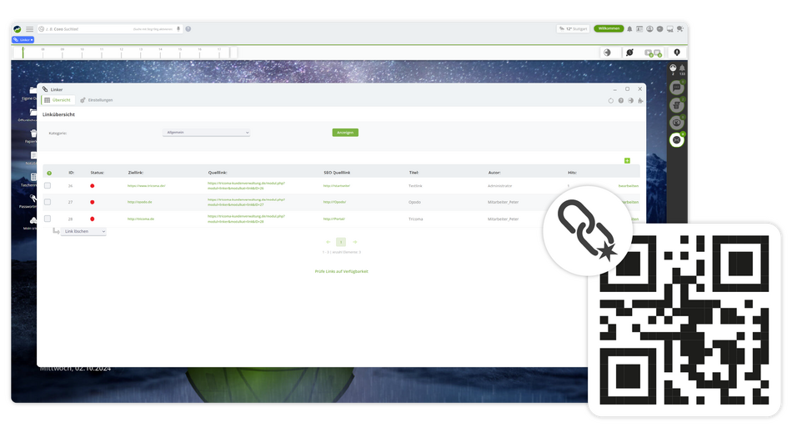Screen dimensions: 792x433
Task: Click the green help icon in the table header
Action: pos(49,173)
